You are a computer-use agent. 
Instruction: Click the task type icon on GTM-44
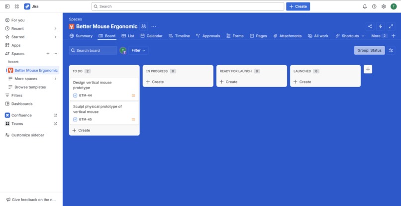pyautogui.click(x=75, y=96)
